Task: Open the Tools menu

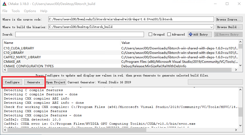Action: coord(16,11)
